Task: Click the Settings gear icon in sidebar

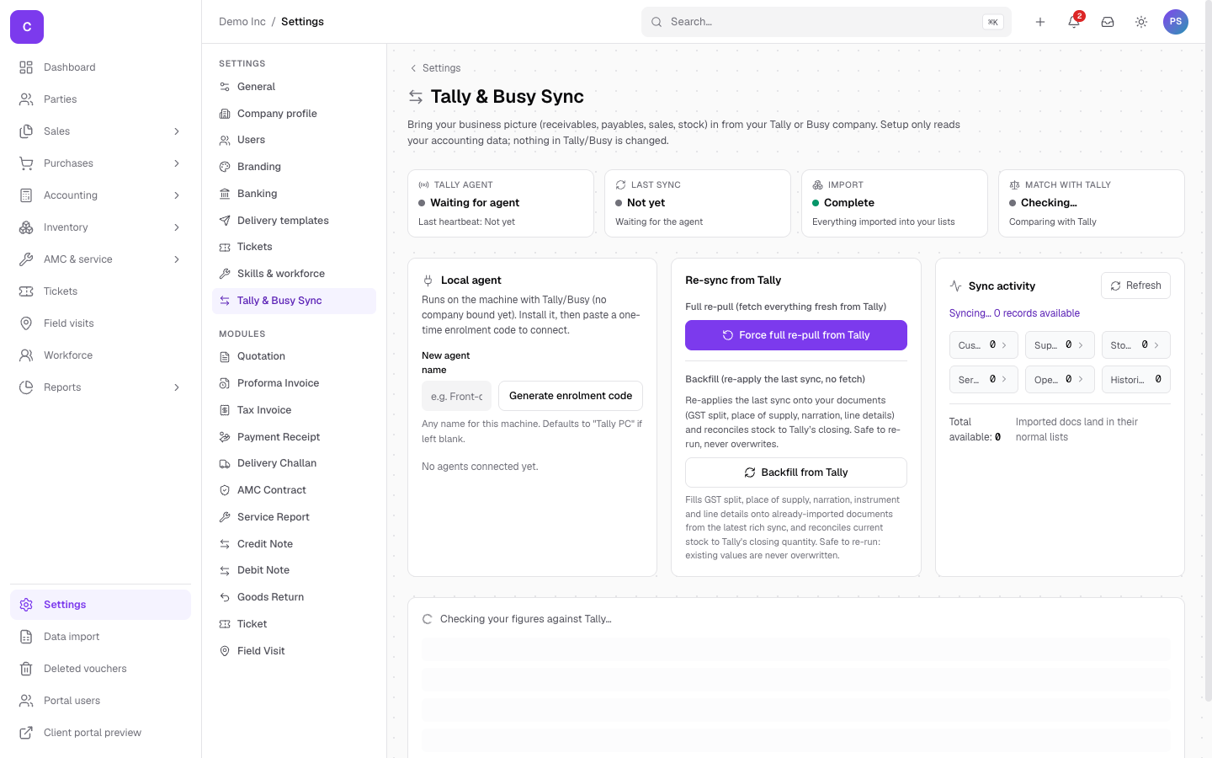Action: pyautogui.click(x=26, y=605)
